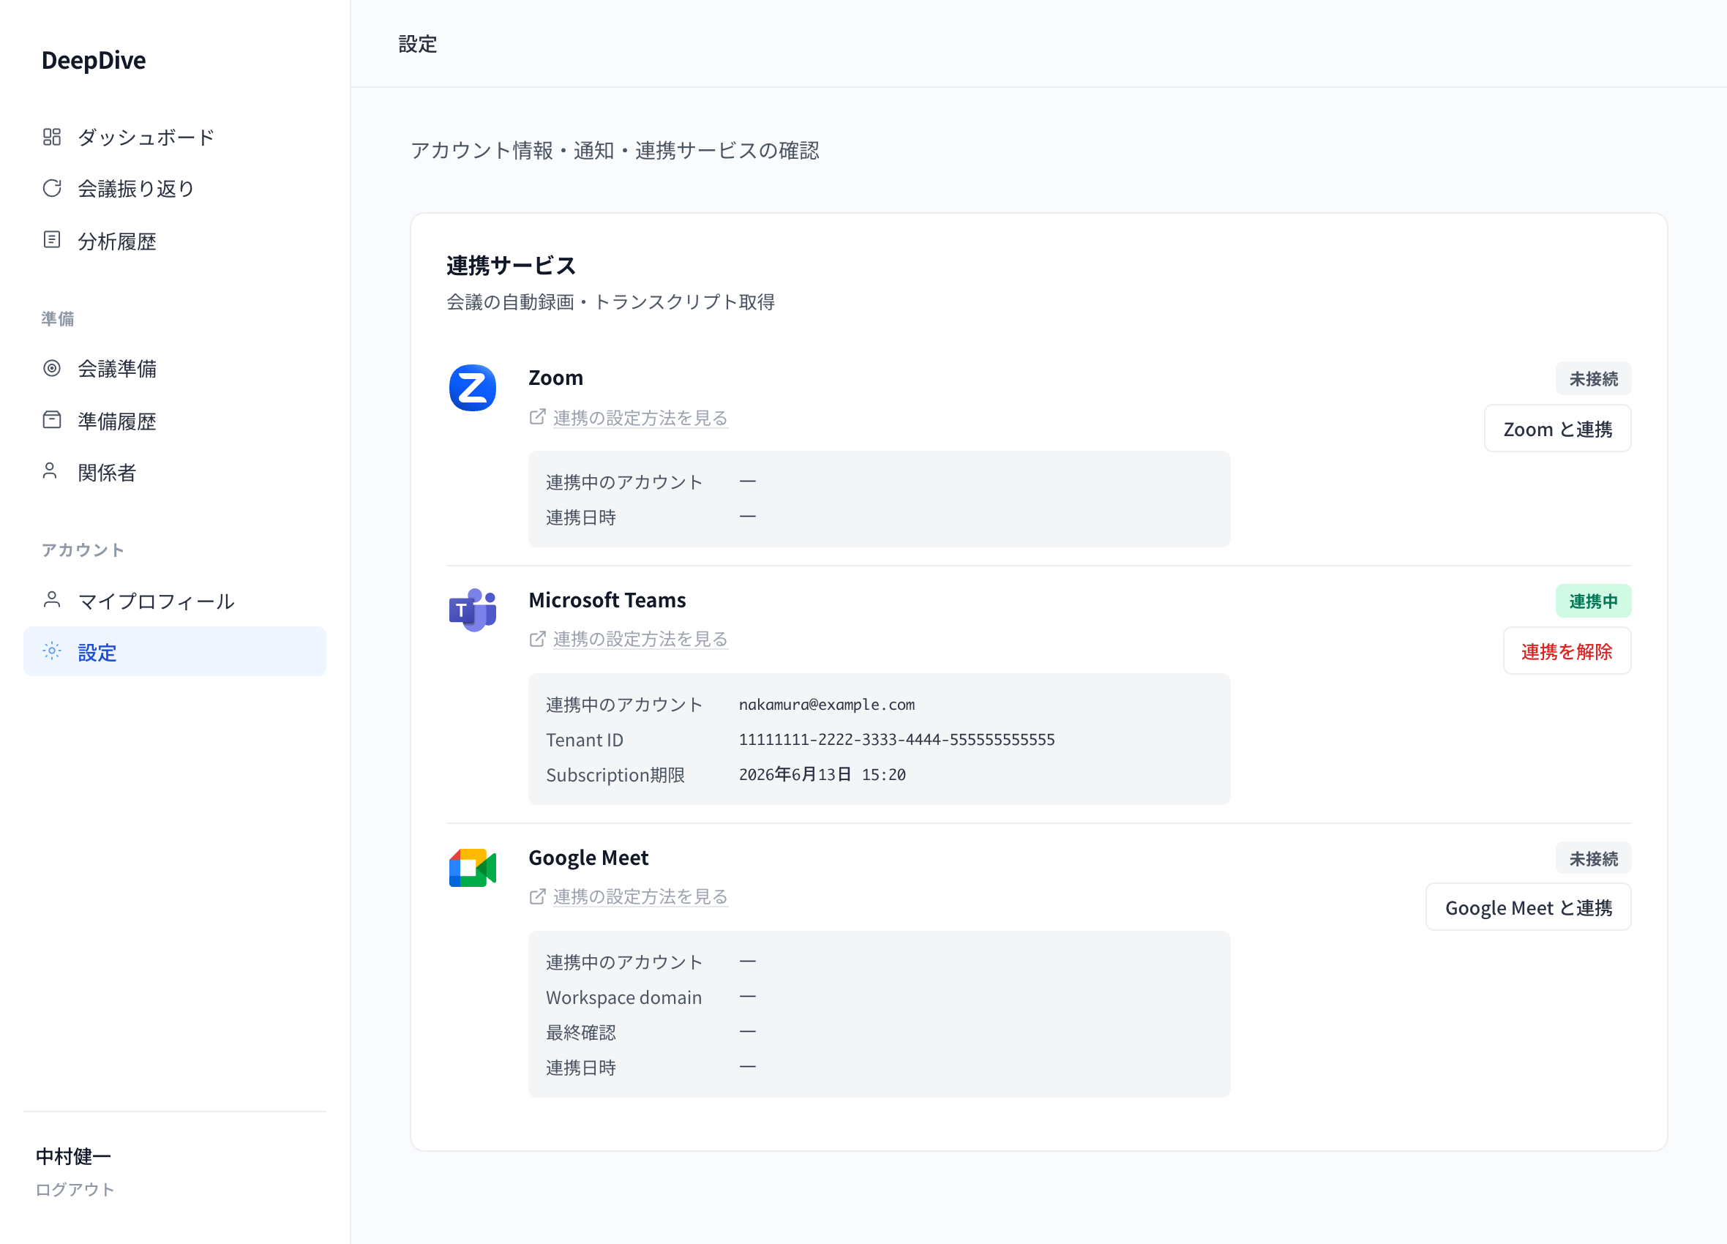The height and width of the screenshot is (1244, 1727).
Task: Click the 準備履歴 archive icon
Action: [x=52, y=420]
